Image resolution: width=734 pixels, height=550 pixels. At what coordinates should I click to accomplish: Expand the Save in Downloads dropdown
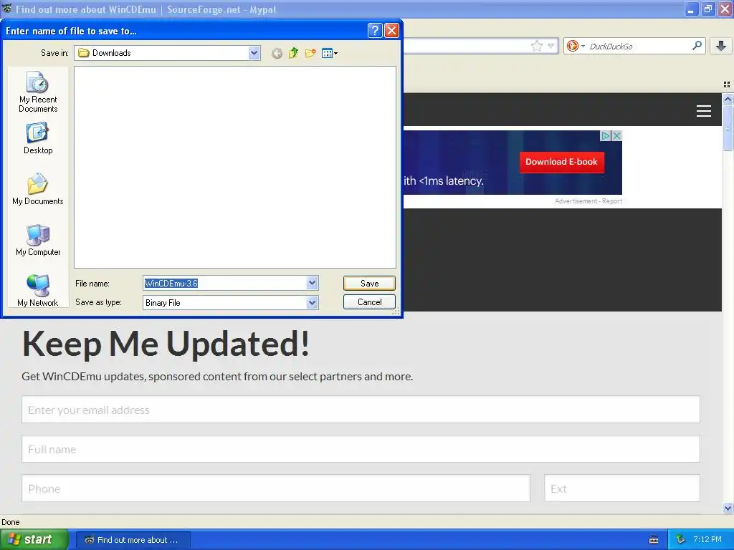[x=254, y=53]
